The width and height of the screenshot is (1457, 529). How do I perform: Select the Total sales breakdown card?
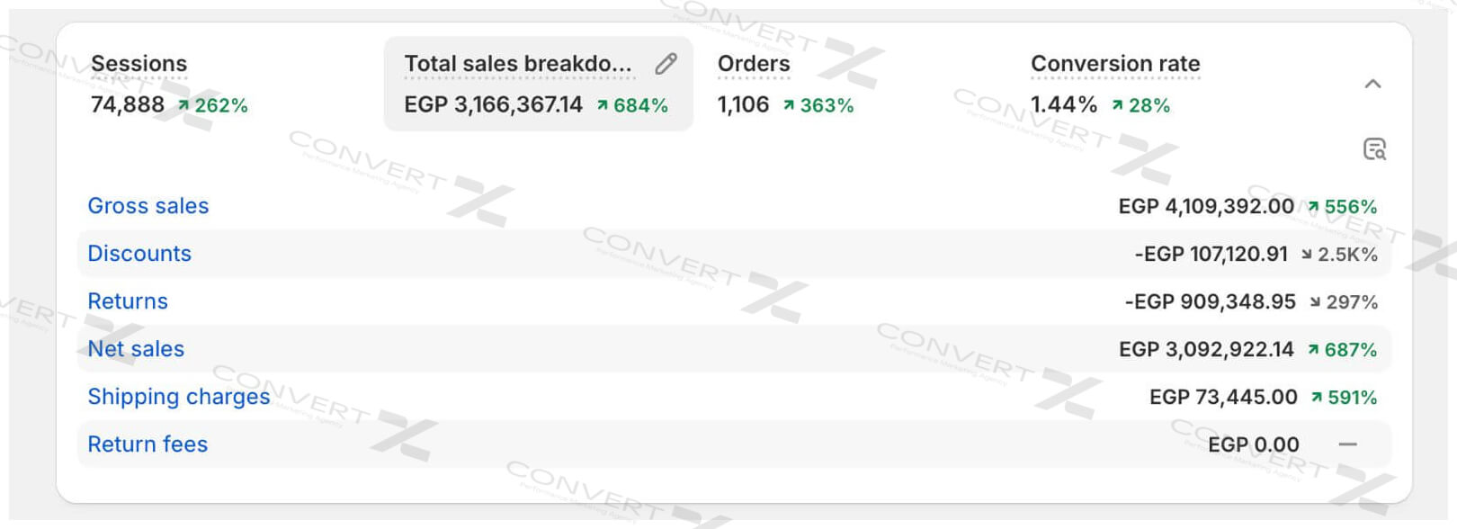[517, 64]
